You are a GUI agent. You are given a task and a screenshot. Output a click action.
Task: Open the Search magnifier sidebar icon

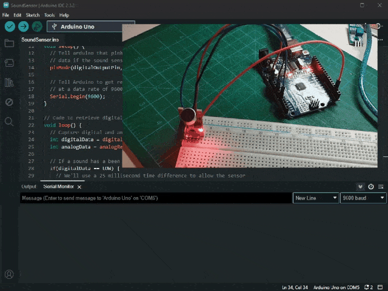click(x=9, y=121)
